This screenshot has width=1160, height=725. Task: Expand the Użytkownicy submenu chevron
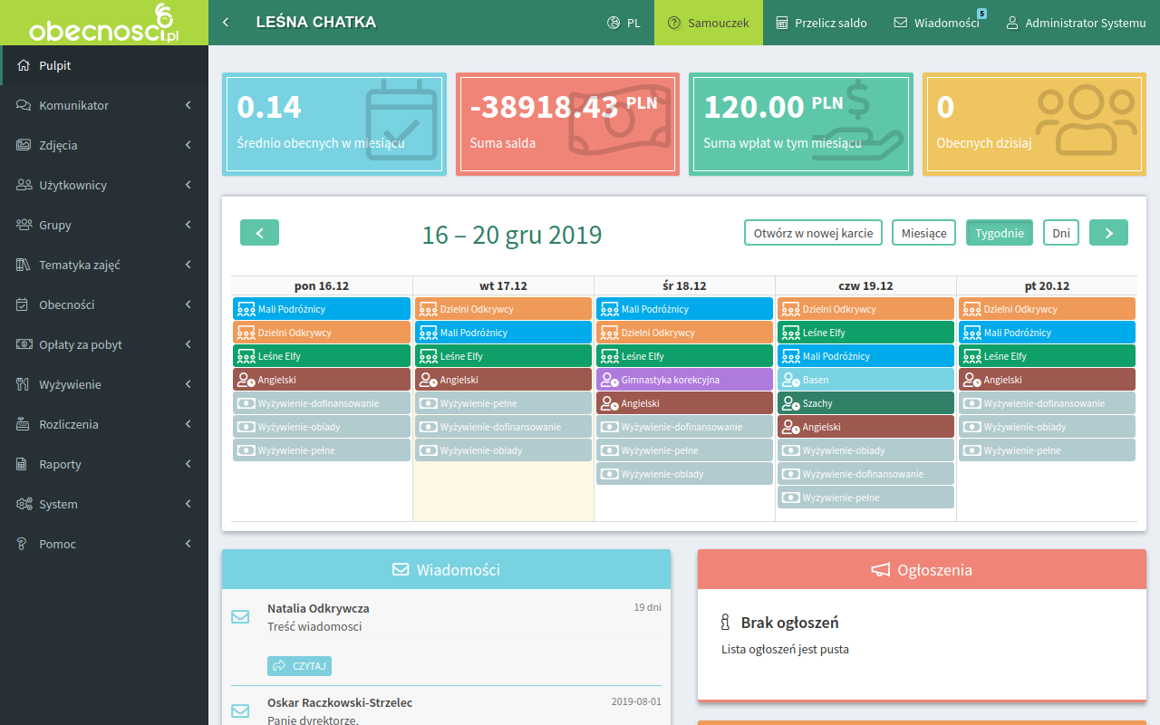coord(188,185)
